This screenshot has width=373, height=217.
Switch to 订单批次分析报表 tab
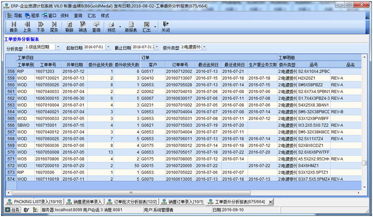[x=132, y=202]
